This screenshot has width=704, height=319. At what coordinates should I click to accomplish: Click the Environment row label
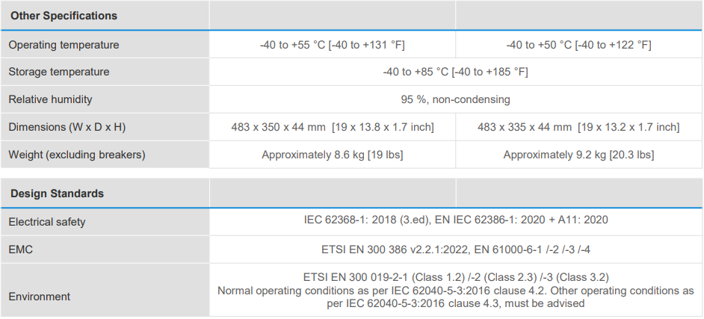tap(40, 297)
